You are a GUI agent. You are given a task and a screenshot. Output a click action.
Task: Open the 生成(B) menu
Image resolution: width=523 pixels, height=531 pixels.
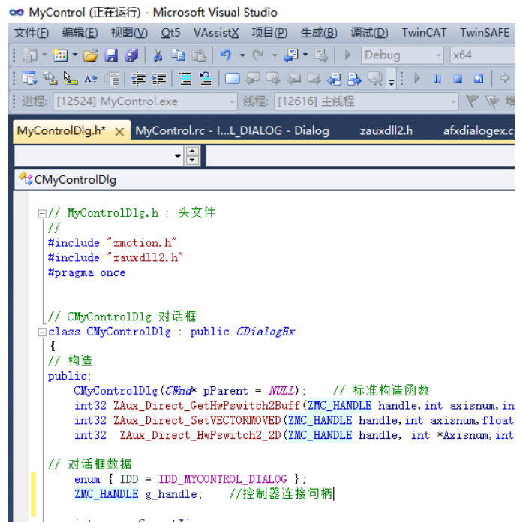319,33
